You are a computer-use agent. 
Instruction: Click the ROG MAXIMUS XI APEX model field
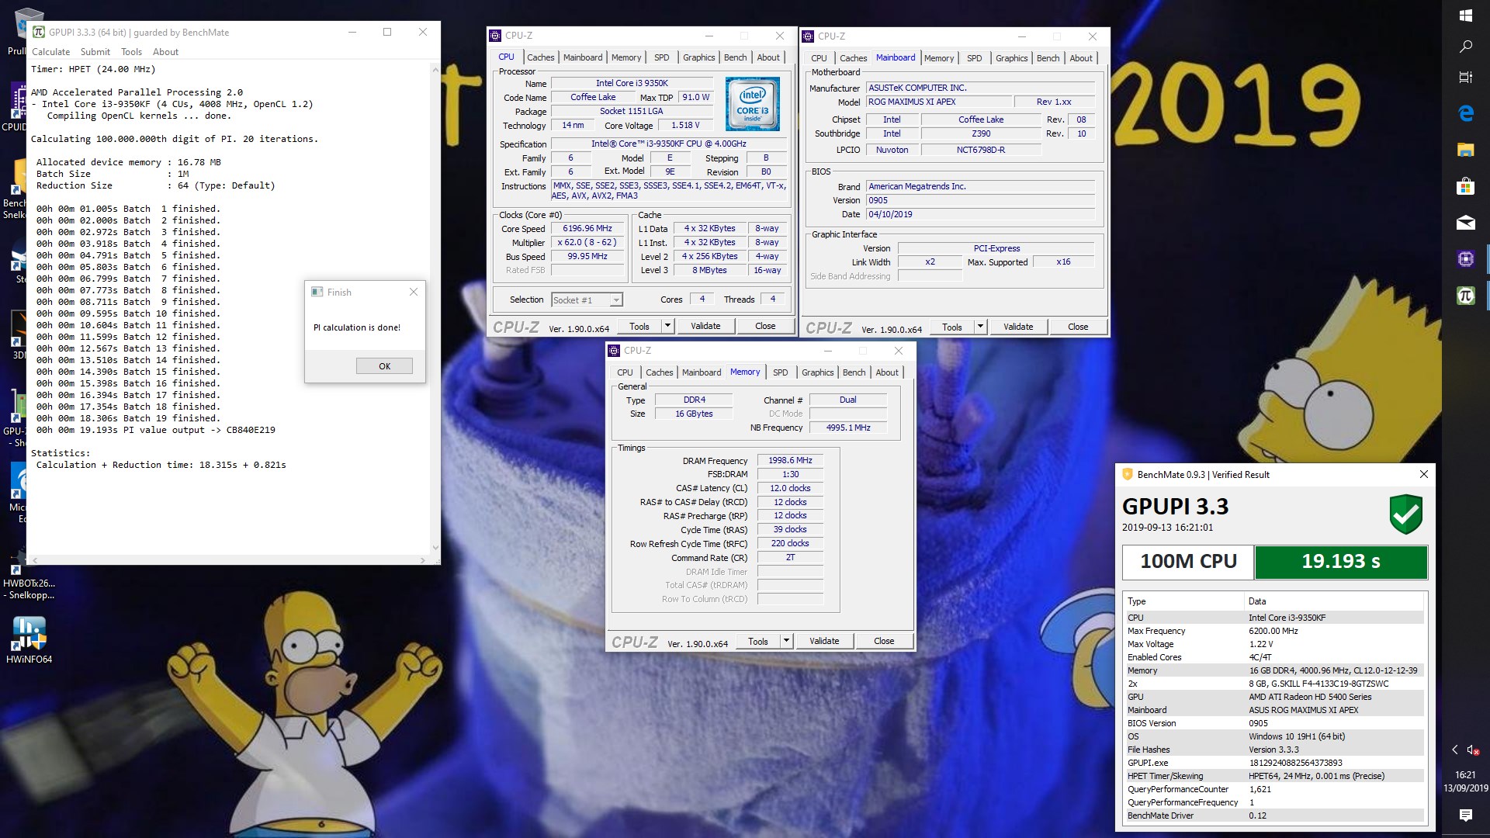[939, 102]
